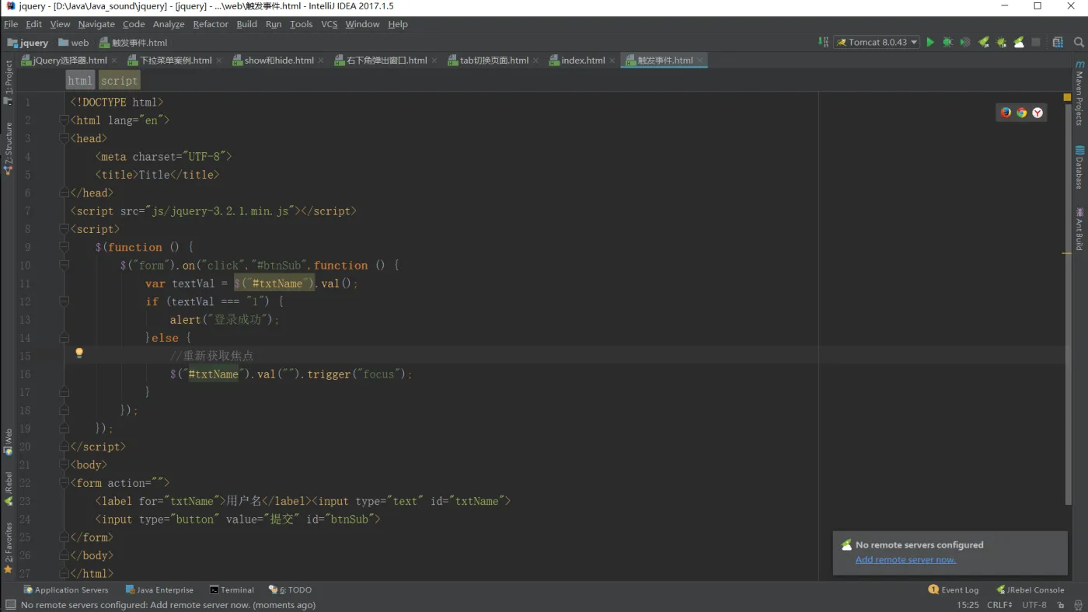The width and height of the screenshot is (1088, 612).
Task: Switch to index.html editor tab
Action: coord(582,61)
